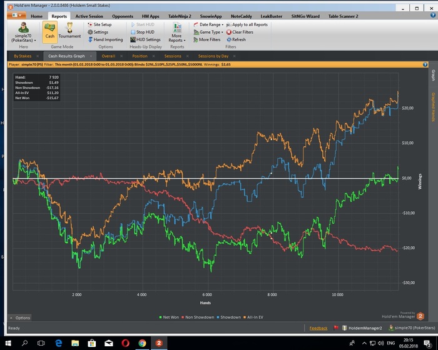The image size is (438, 350).
Task: Open the application menu button
Action: 16,15
